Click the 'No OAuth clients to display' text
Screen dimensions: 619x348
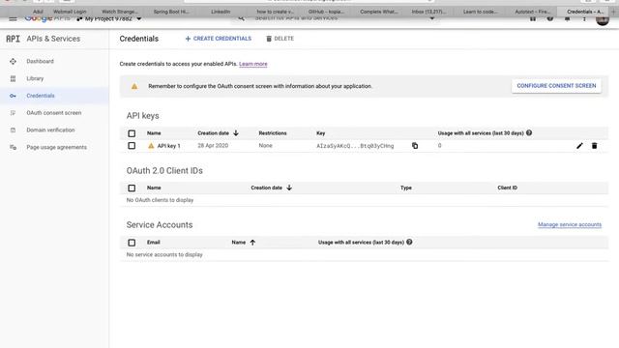coord(160,200)
